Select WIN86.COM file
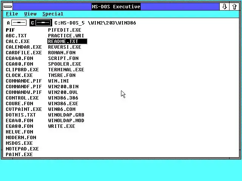This screenshot has height=181, width=242. pos(62,109)
